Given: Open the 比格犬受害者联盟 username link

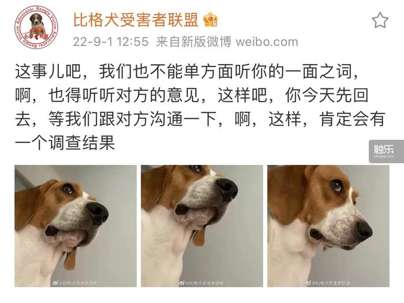Looking at the screenshot, I should [136, 20].
